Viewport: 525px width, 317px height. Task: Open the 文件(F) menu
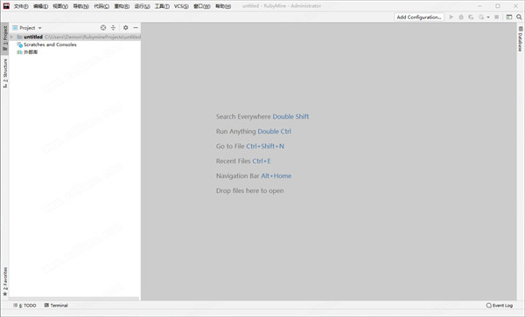tap(21, 6)
